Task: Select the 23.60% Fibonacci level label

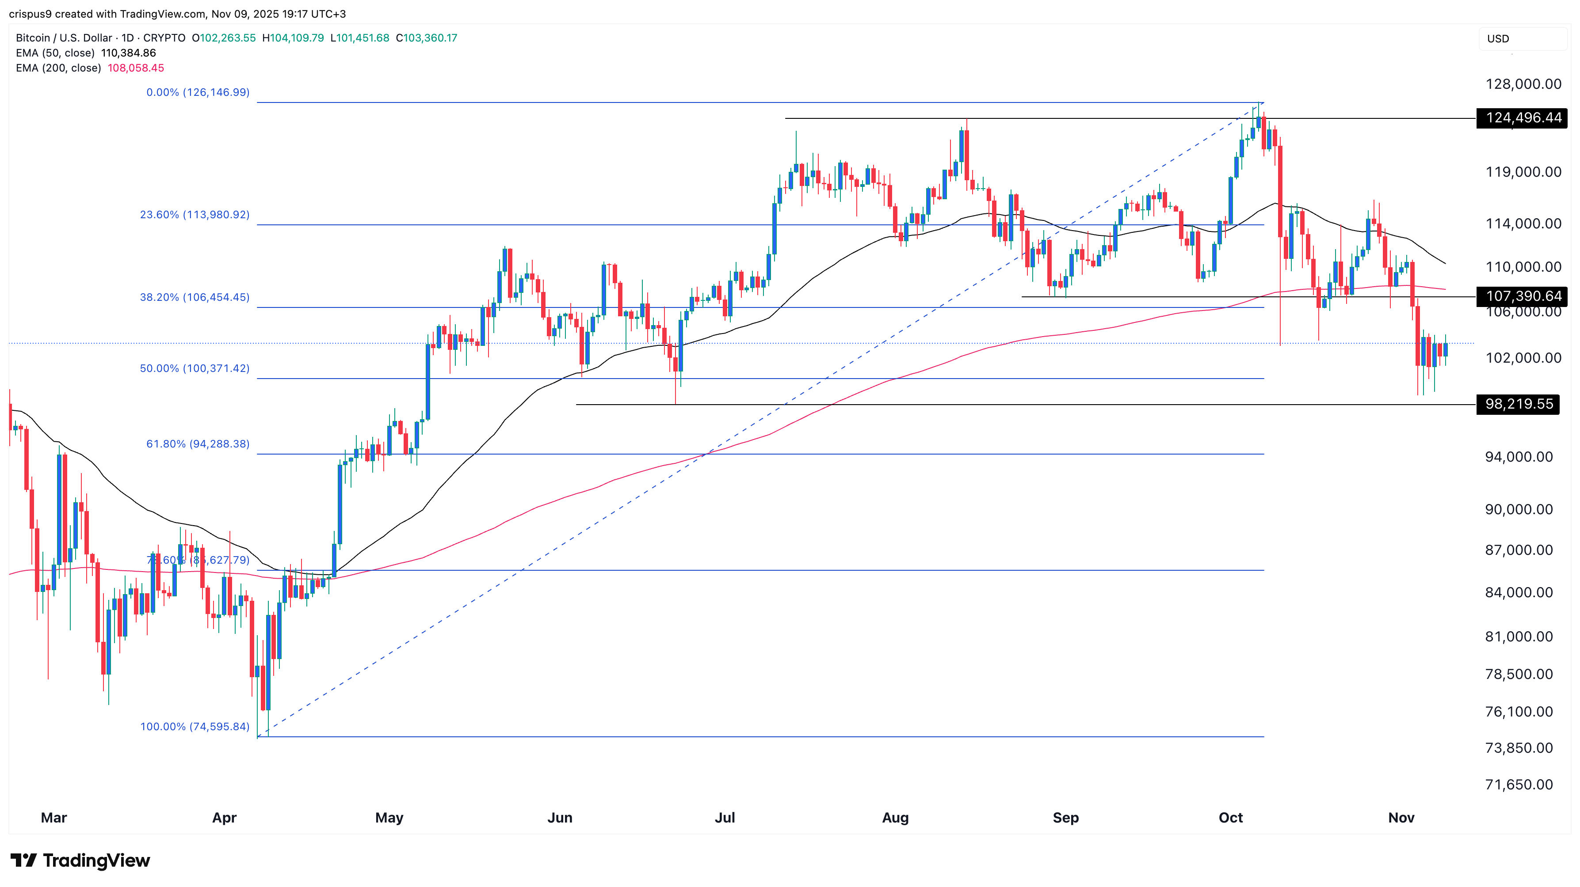Action: click(195, 215)
